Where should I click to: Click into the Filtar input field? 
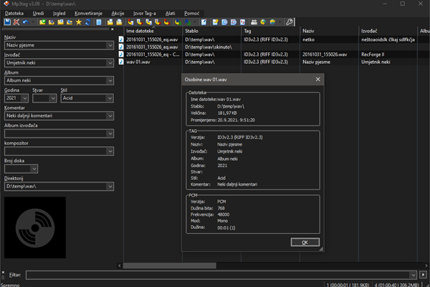tap(215, 274)
